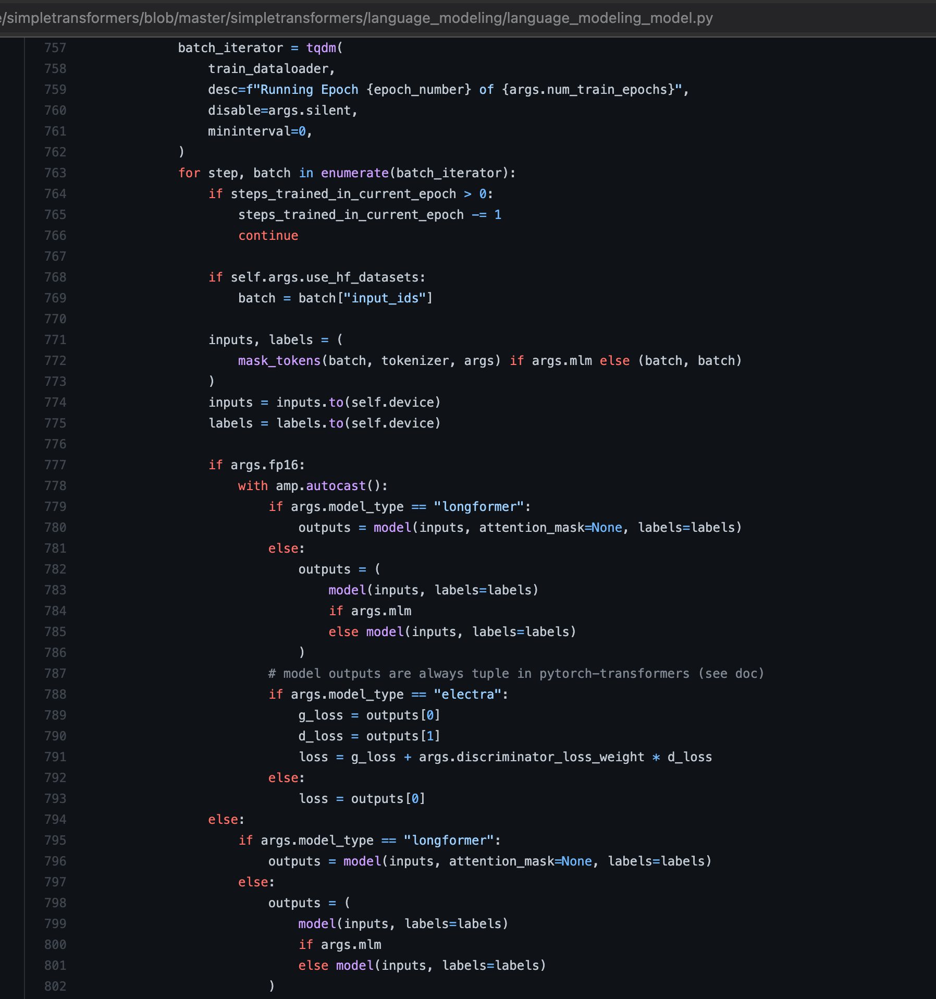Select line number 802
Image resolution: width=936 pixels, height=999 pixels.
tap(55, 986)
